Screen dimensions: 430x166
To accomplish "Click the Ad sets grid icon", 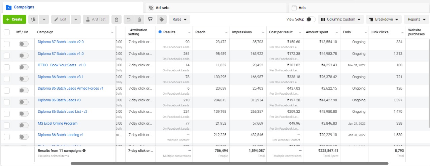I will pos(151,8).
